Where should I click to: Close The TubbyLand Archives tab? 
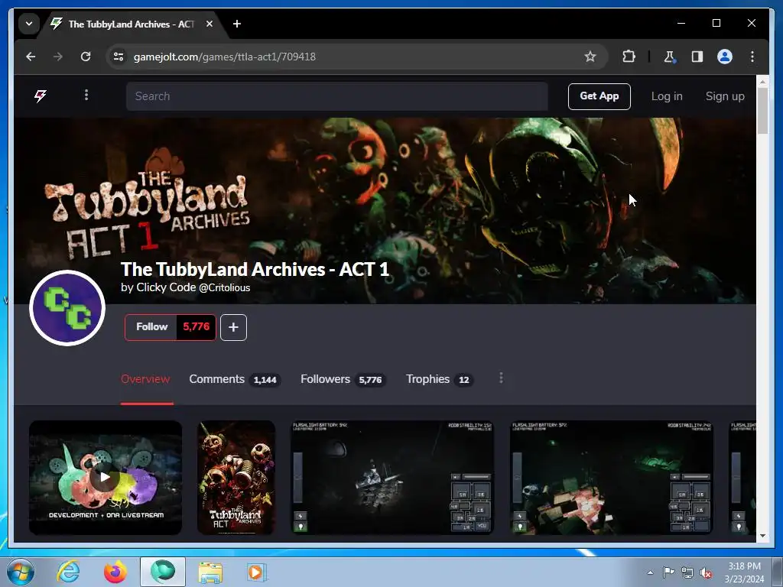(210, 24)
